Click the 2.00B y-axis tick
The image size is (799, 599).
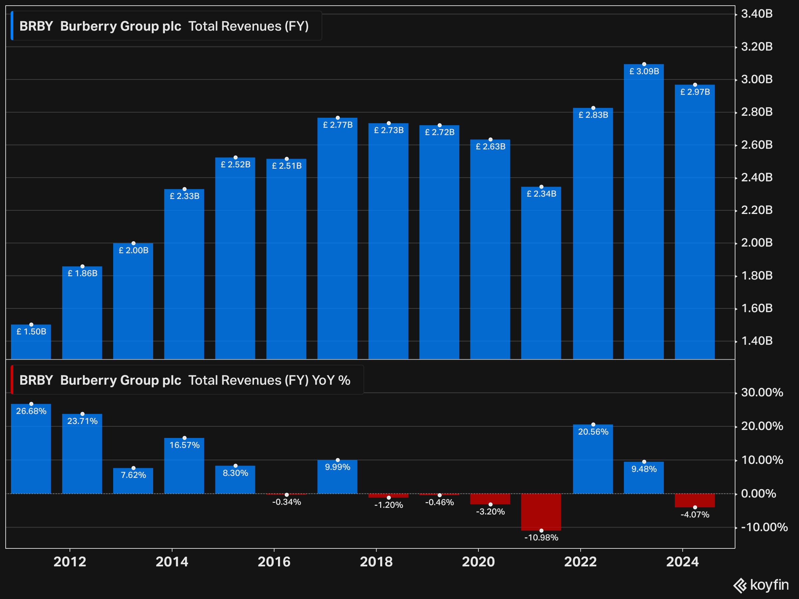(757, 243)
